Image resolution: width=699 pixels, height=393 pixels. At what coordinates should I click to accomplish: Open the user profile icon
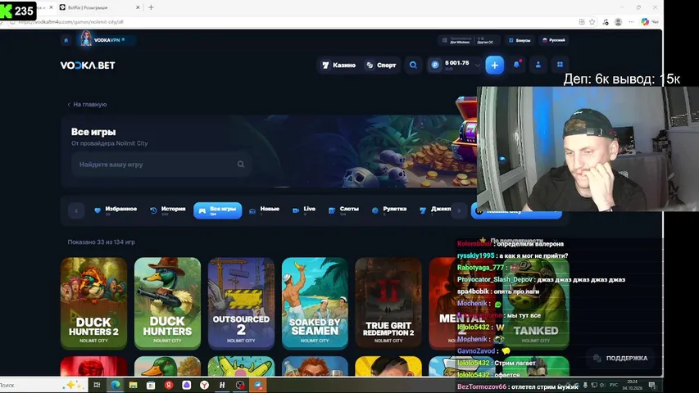pos(538,65)
